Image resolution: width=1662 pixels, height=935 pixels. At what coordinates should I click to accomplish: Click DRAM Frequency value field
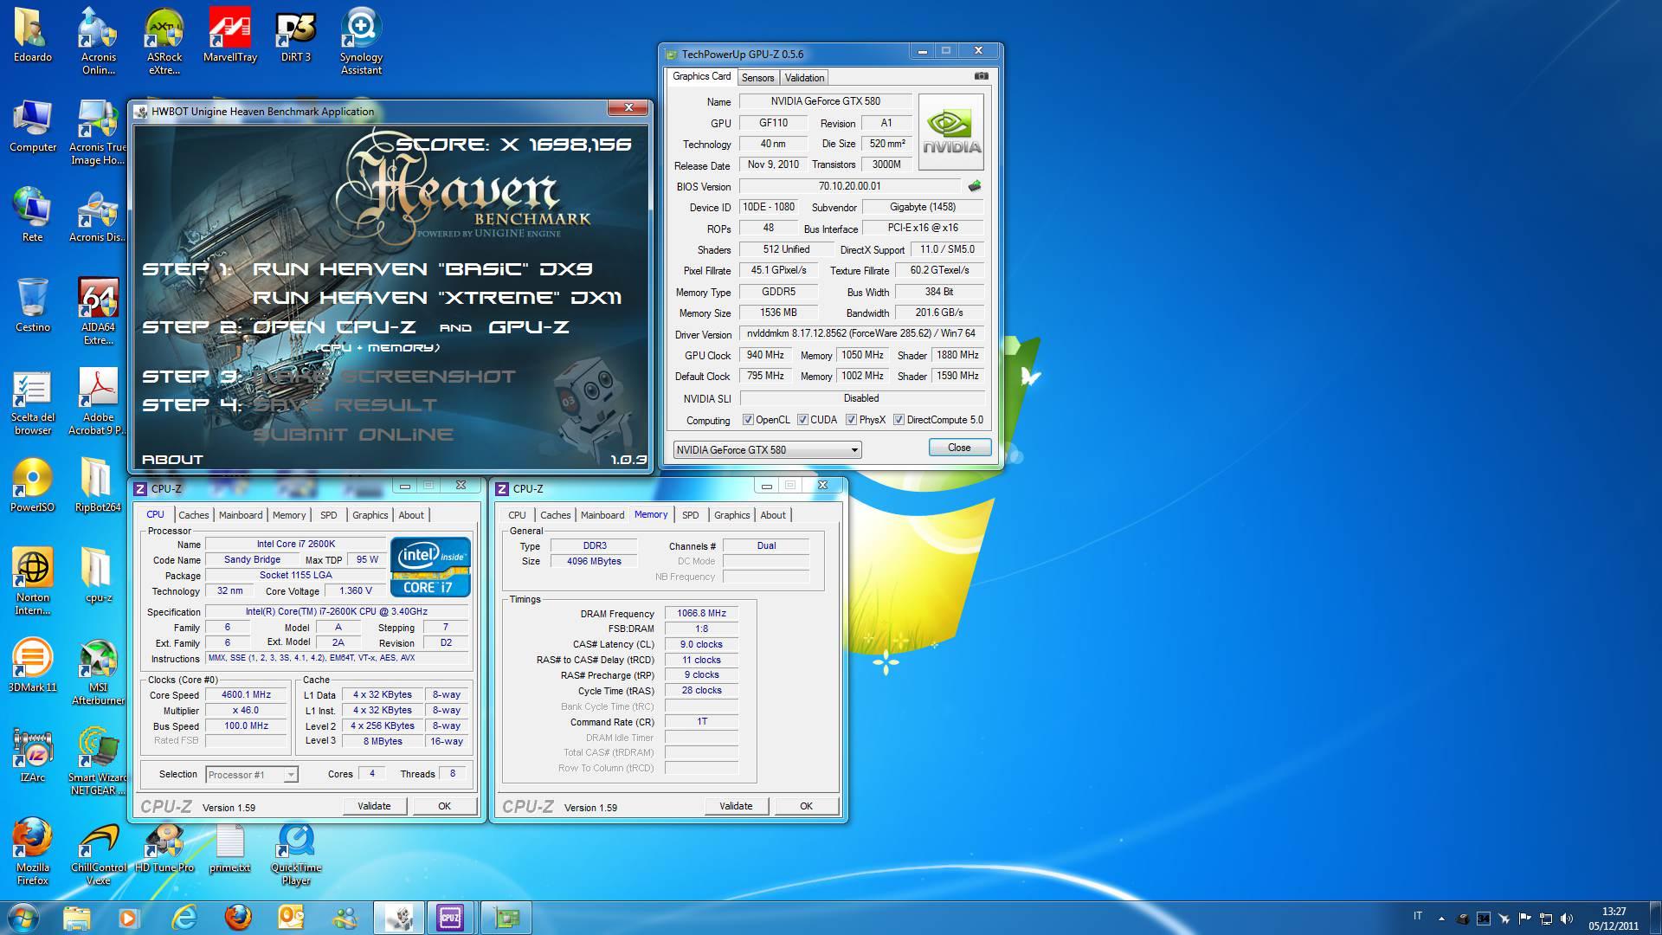[x=701, y=613]
